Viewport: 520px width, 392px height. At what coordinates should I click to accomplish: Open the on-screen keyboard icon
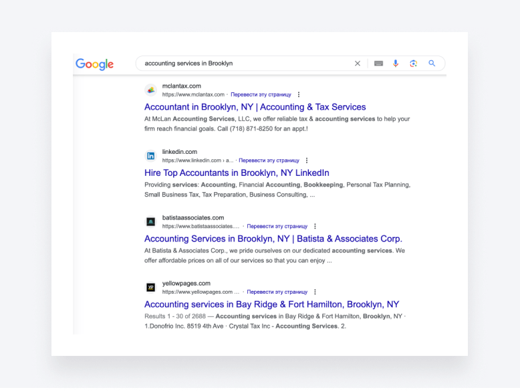pyautogui.click(x=378, y=64)
